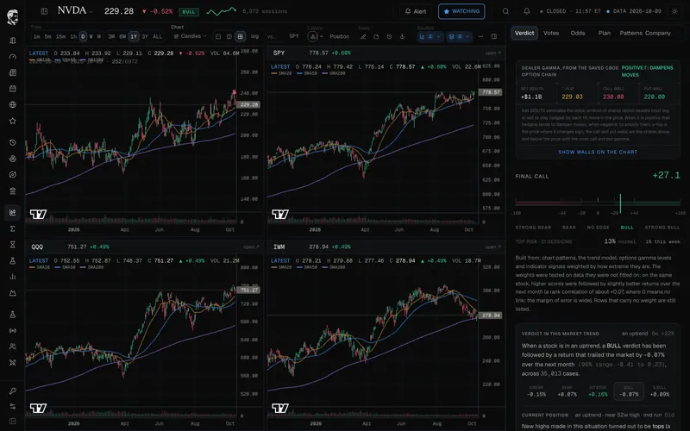Open the sigma icon in the sidebar
The height and width of the screenshot is (431, 690).
(13, 228)
